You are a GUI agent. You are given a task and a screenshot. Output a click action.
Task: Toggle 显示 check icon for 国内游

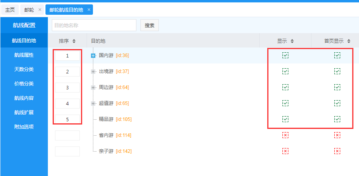tap(285, 55)
